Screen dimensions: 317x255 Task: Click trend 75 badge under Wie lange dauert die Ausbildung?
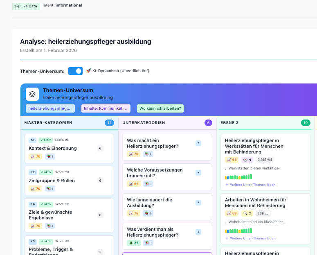click(133, 214)
